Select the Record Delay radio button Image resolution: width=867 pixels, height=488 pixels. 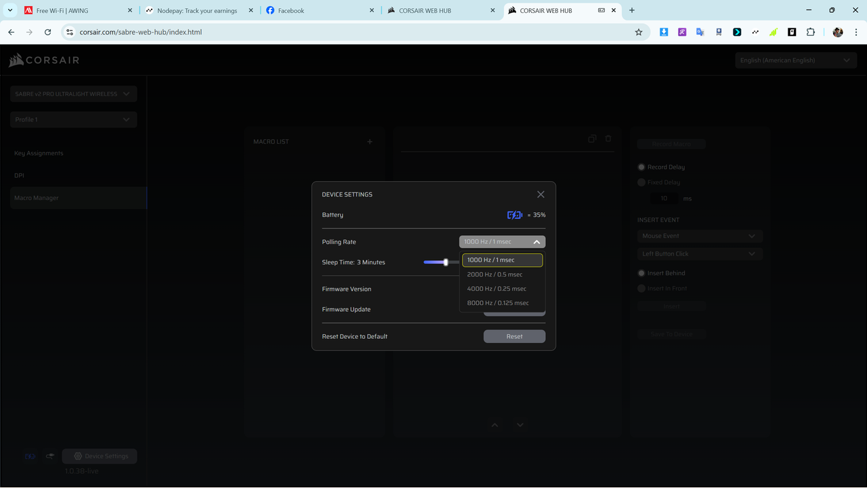point(641,167)
